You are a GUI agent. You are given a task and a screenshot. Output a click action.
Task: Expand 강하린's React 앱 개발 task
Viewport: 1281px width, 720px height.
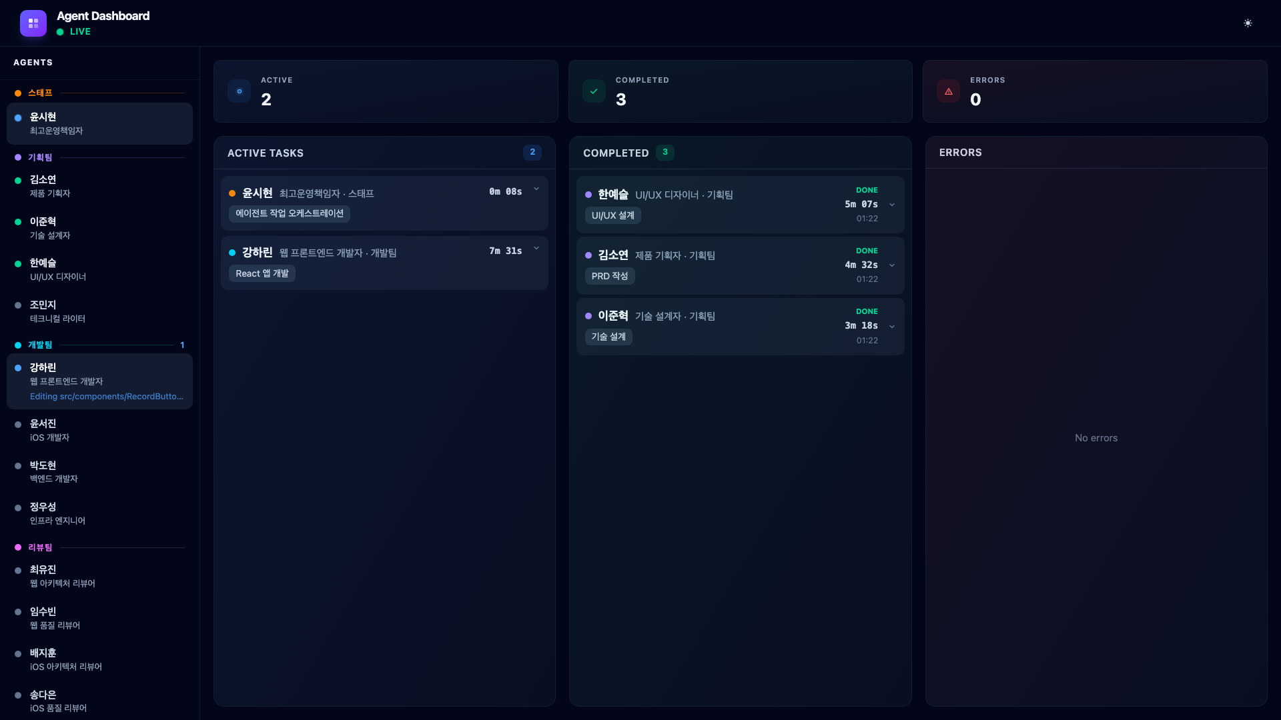(537, 249)
